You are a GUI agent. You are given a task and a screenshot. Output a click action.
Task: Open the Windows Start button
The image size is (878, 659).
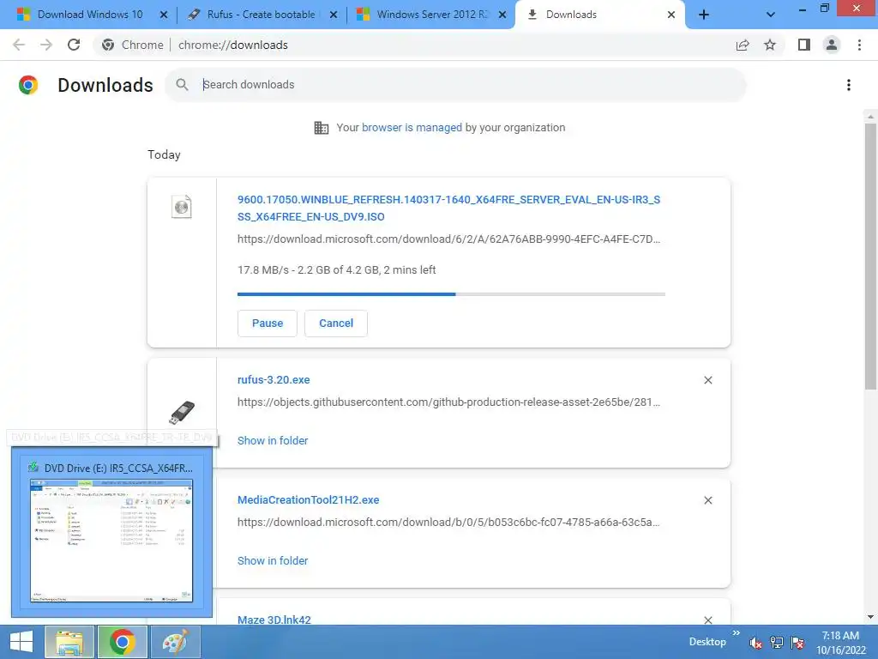coord(21,642)
